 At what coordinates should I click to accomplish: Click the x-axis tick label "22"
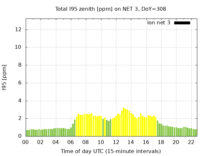click(x=191, y=142)
